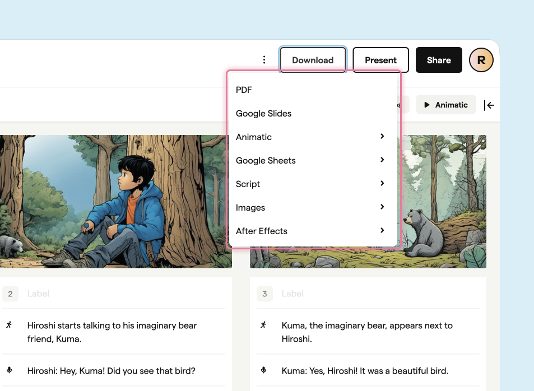The image size is (534, 391).
Task: Click the microphone icon beside Hiroshi dialogue
Action: coord(9,370)
